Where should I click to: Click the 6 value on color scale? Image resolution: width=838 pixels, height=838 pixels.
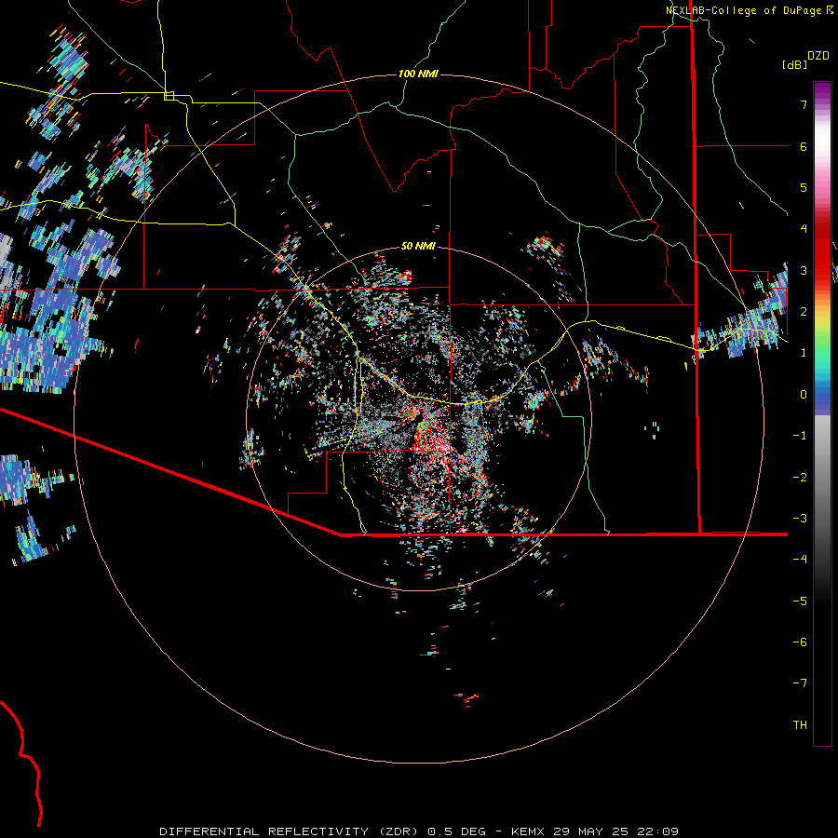tap(804, 146)
